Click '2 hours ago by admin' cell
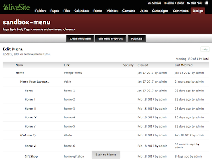This screenshot has width=212, height=159. point(189,82)
